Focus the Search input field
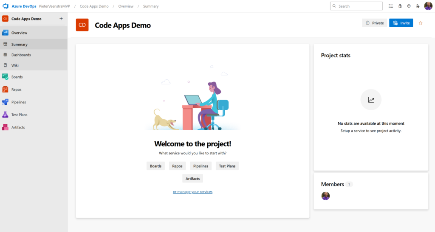 pos(356,6)
